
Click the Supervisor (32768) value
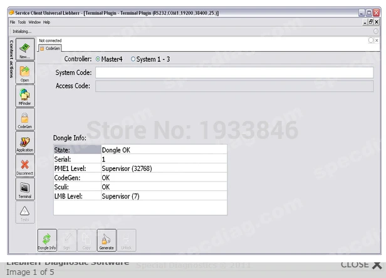pos(164,168)
